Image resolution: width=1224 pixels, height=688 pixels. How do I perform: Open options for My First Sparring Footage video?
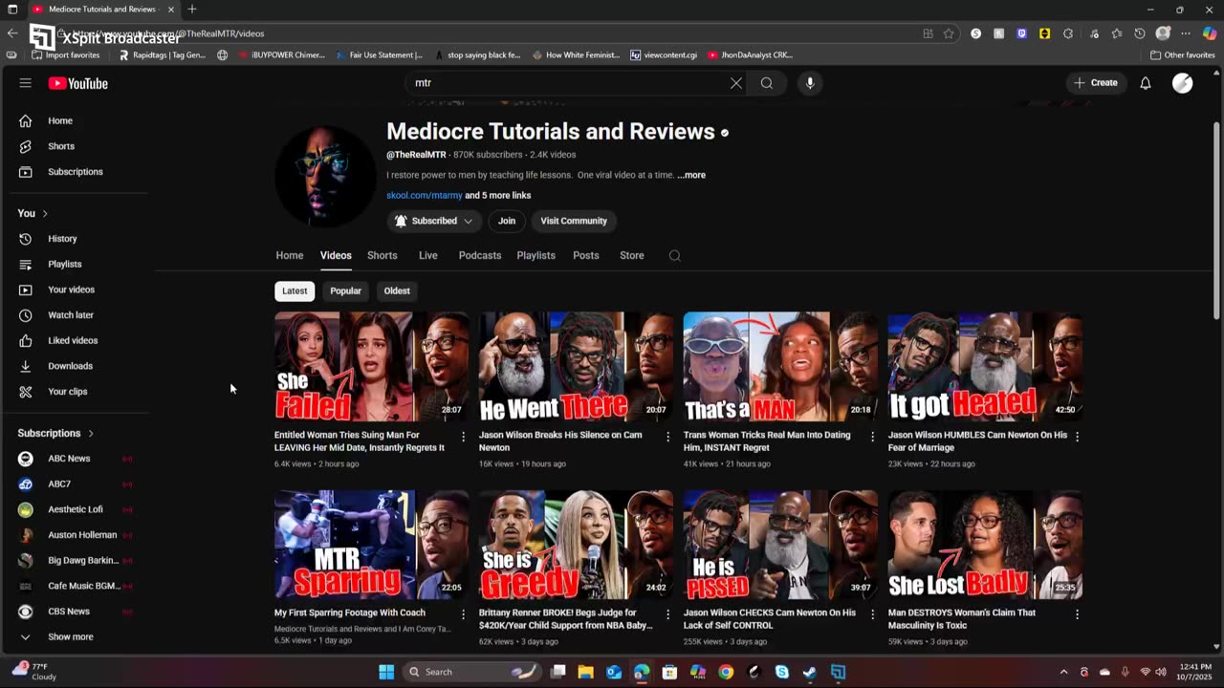point(464,615)
